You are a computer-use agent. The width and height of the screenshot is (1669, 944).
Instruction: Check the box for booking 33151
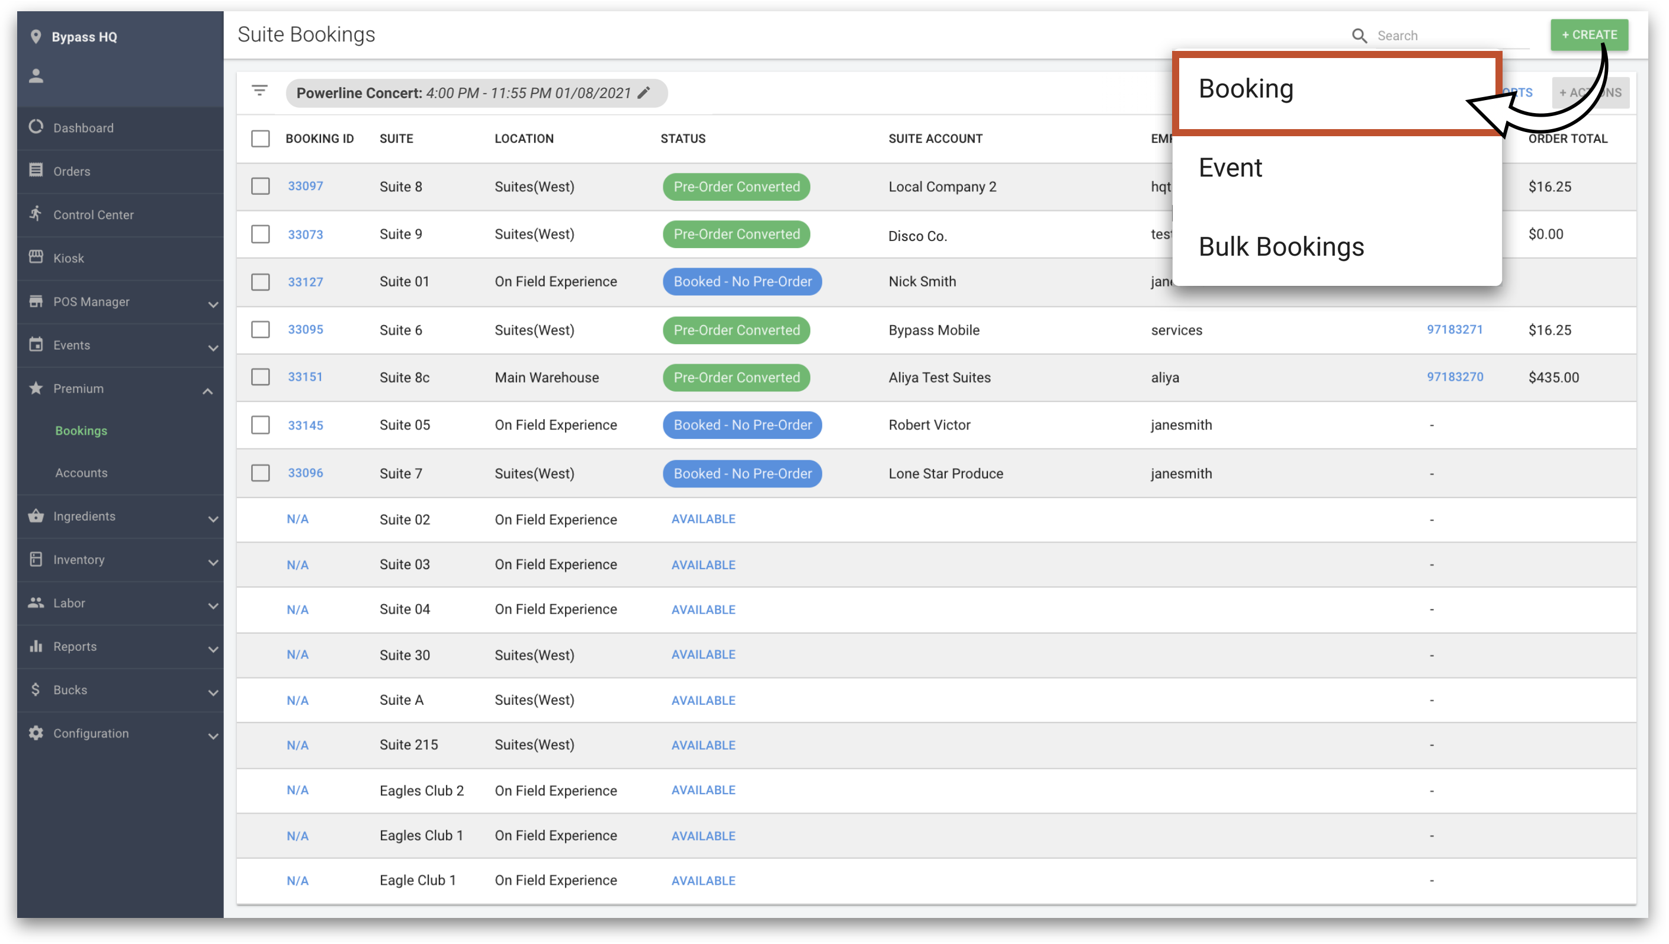click(260, 377)
